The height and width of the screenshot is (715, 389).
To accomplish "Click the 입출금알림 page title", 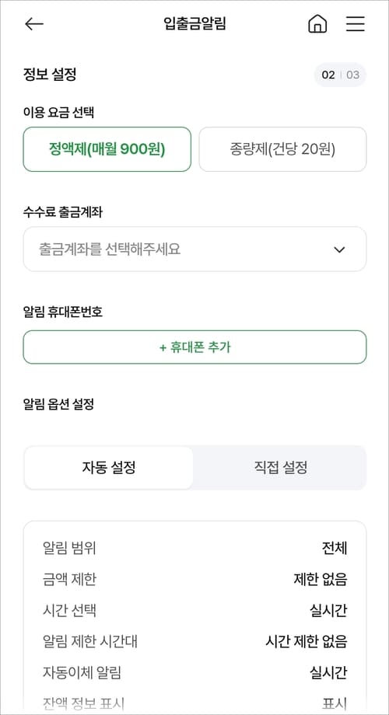I will click(195, 24).
